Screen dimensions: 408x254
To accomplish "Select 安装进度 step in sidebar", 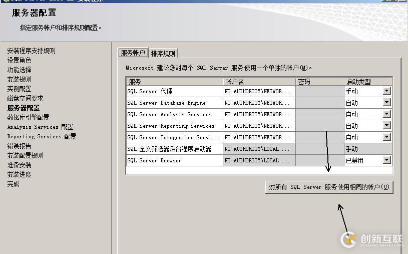I will click(x=19, y=174).
